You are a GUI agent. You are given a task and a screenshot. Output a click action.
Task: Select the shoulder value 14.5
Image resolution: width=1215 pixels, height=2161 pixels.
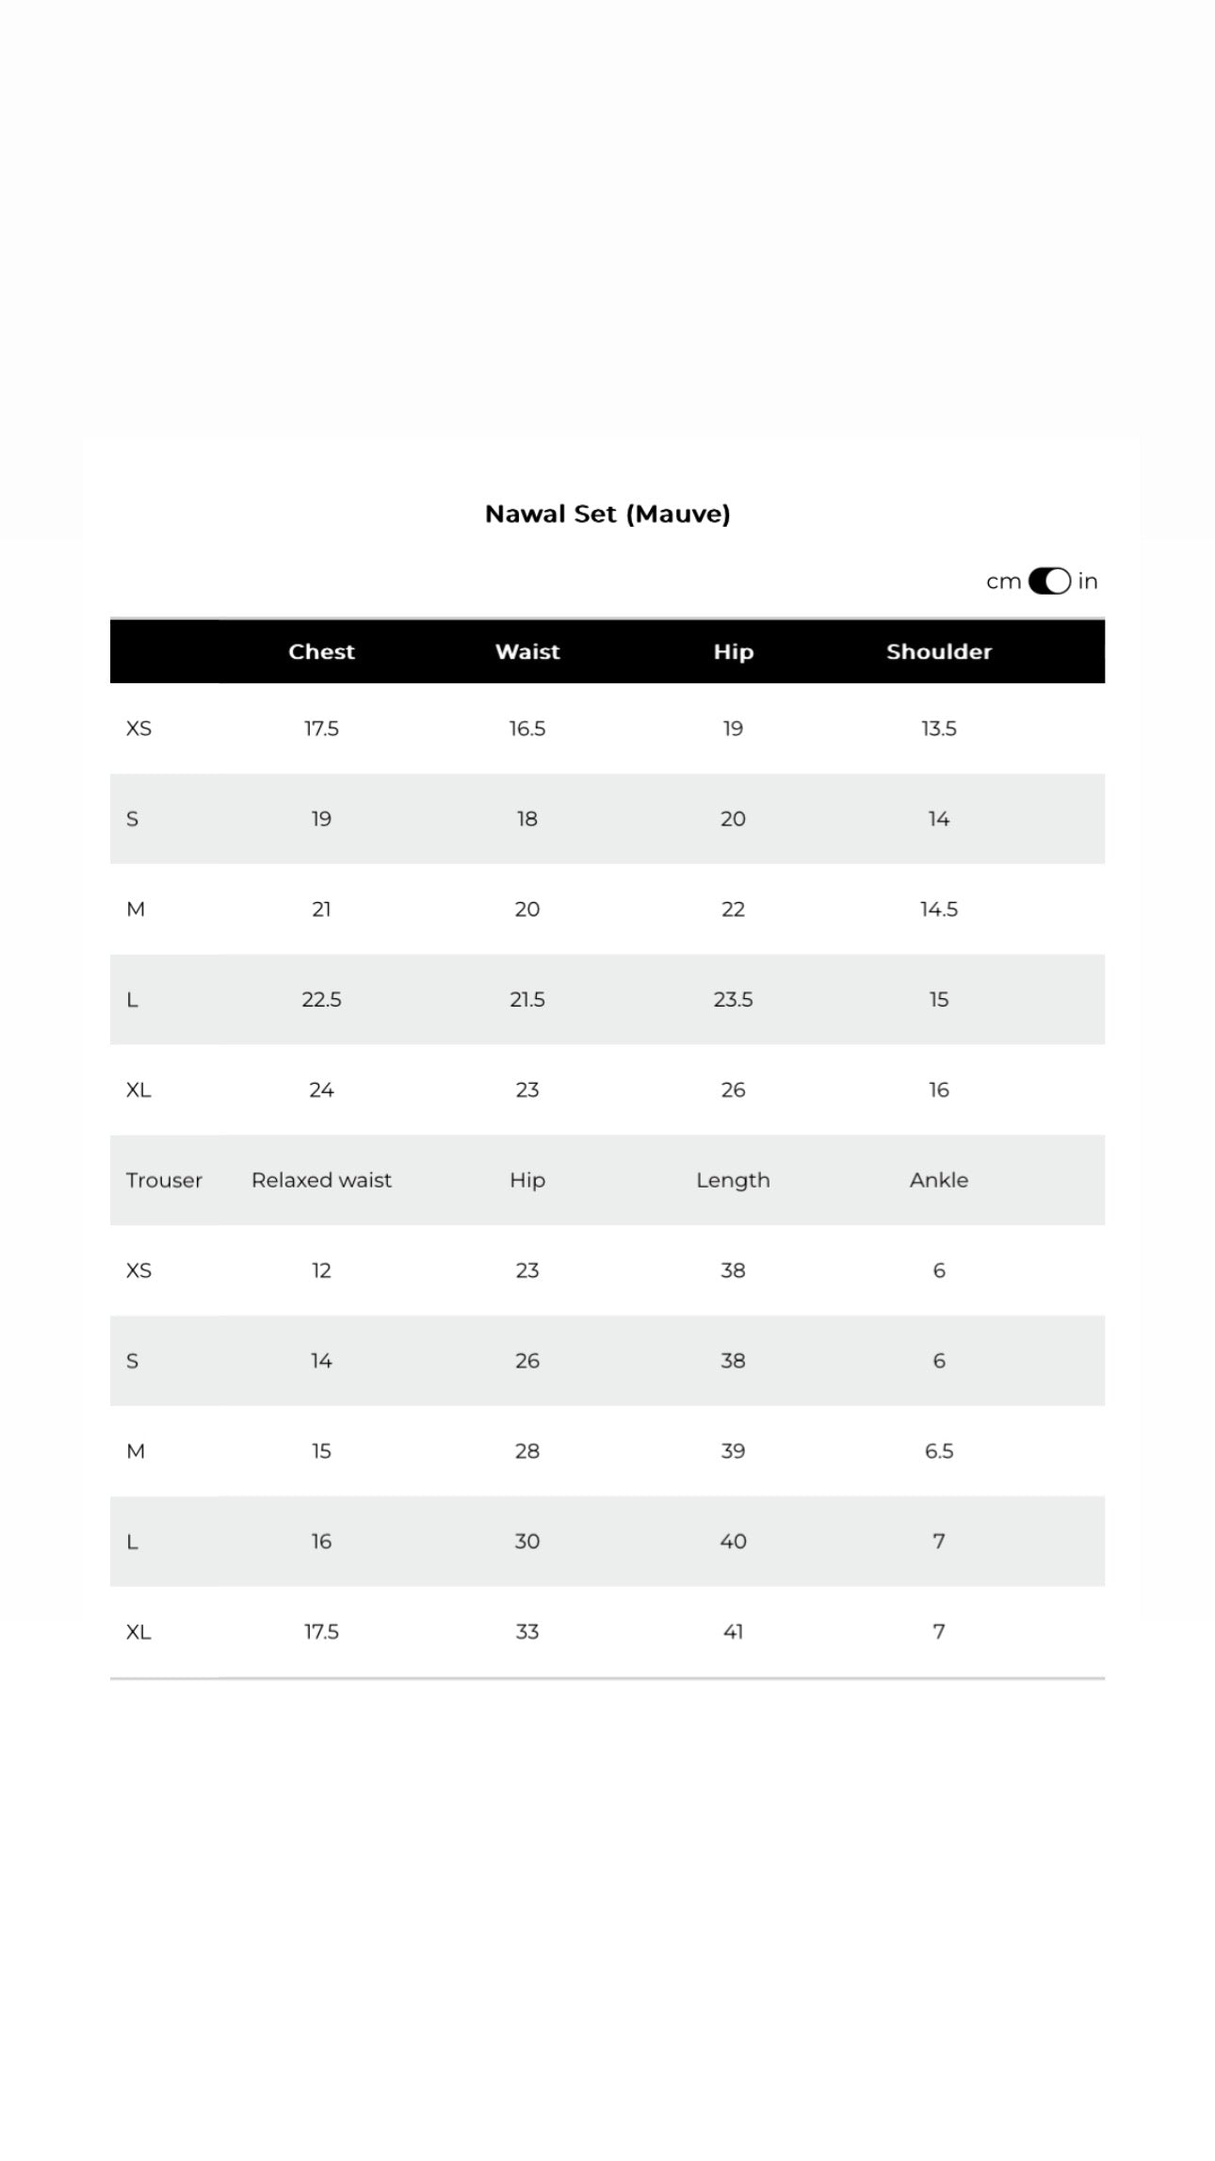point(938,909)
